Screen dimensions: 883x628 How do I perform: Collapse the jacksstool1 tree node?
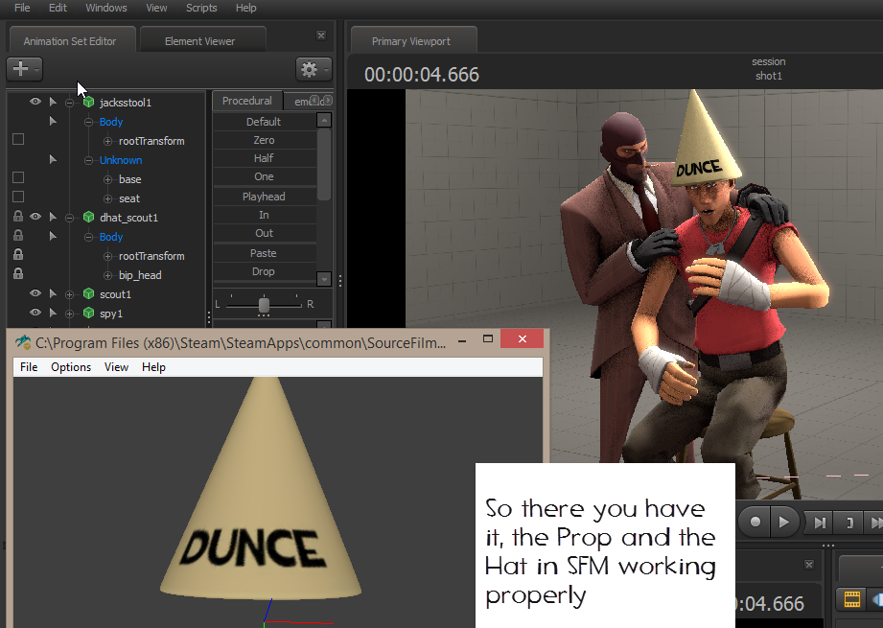click(x=69, y=103)
